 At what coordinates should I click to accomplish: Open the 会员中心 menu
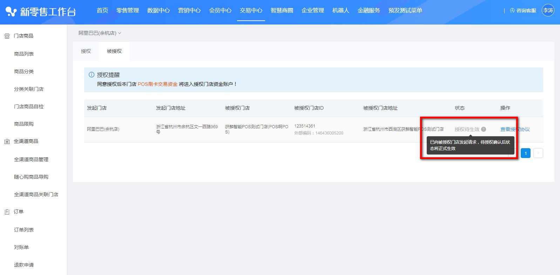coord(220,11)
